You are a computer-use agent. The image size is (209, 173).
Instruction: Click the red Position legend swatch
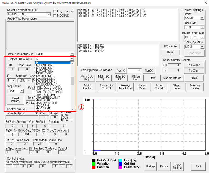93,167
